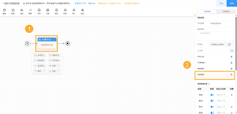Click the 退回 custom name input
Screen dimensions: 237x114
(x=222, y=95)
